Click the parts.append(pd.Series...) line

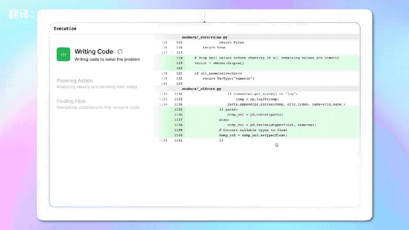(286, 104)
